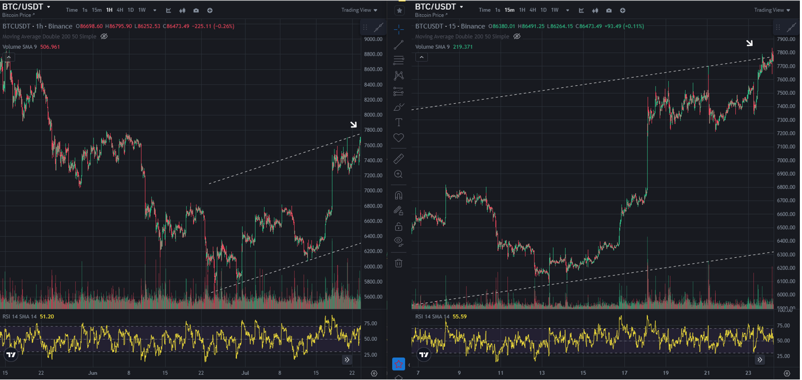Select the ruler measure tool
802x380 pixels.
399,158
